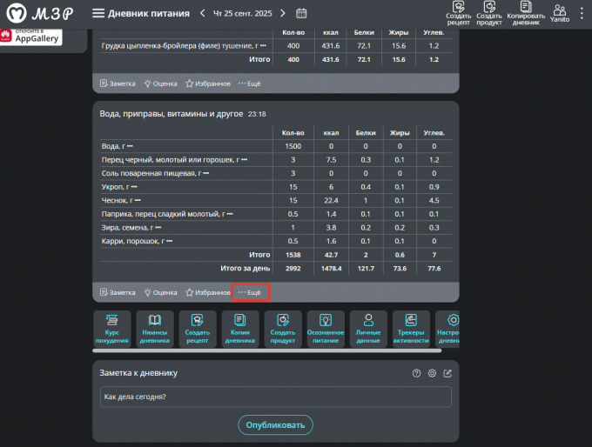Open the three-dot menu in the top-right corner
592x447 pixels.
[582, 13]
